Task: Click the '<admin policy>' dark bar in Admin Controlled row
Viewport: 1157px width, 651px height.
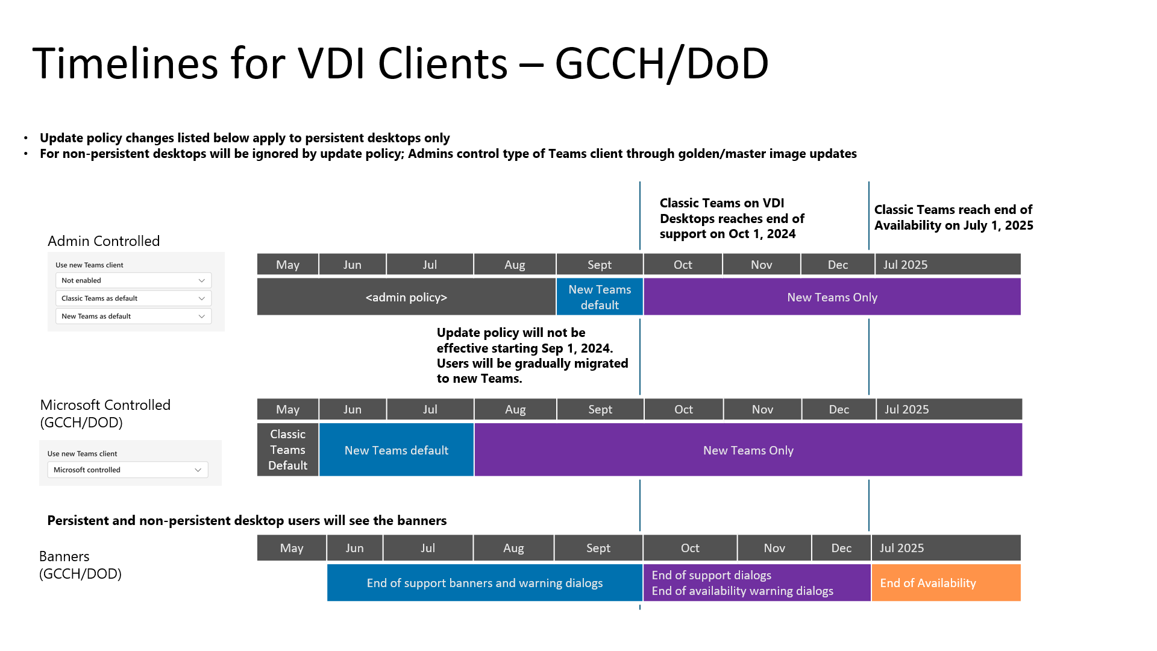Action: click(406, 297)
